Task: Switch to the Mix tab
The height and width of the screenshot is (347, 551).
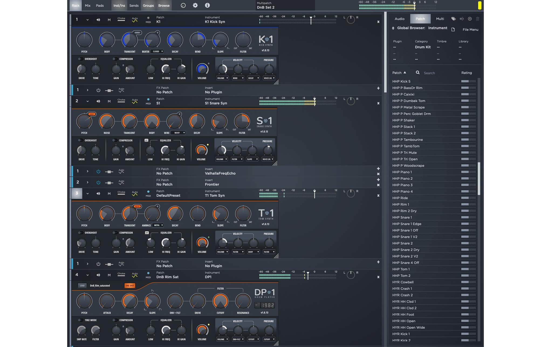Action: point(87,5)
